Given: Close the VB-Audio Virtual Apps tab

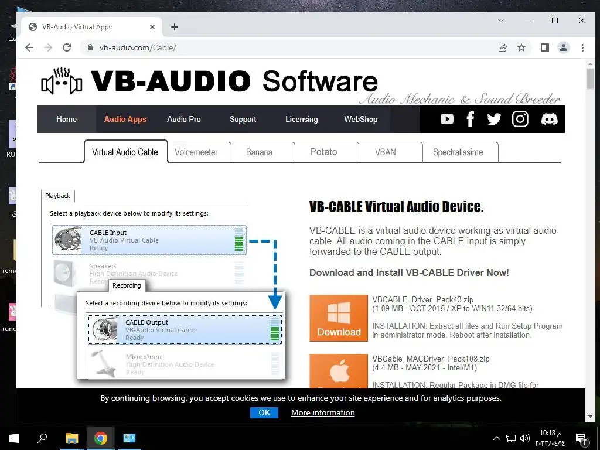Looking at the screenshot, I should coord(152,27).
